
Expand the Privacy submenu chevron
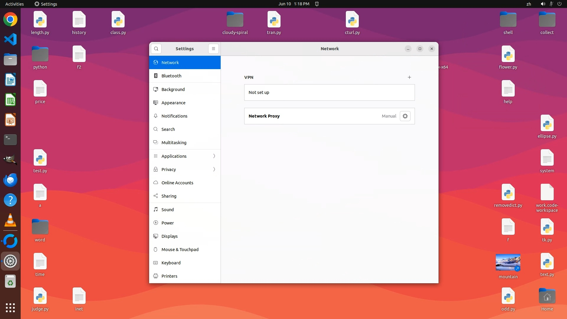coord(214,170)
